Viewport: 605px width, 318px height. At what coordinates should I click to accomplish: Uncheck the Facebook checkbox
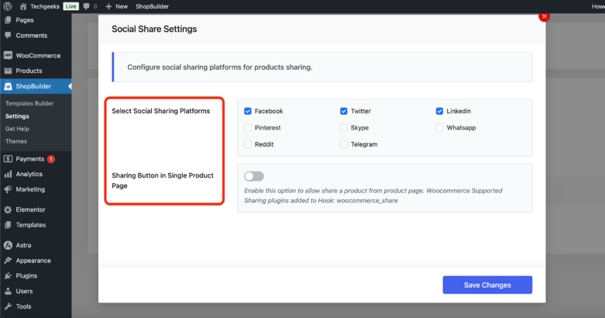pyautogui.click(x=248, y=111)
